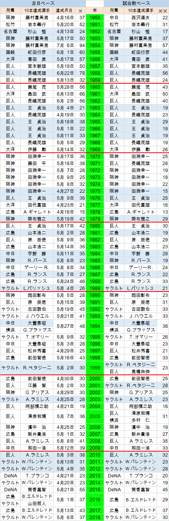Select the green 1996 year cell
This screenshot has height=521, width=169.
point(95,344)
